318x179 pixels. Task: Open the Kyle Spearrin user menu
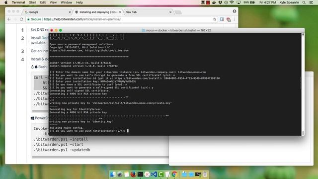[289, 2]
